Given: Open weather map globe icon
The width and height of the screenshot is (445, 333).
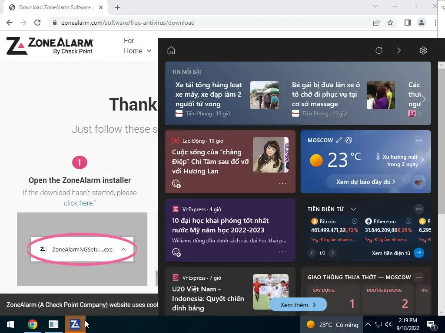Looking at the screenshot, I should tap(349, 140).
